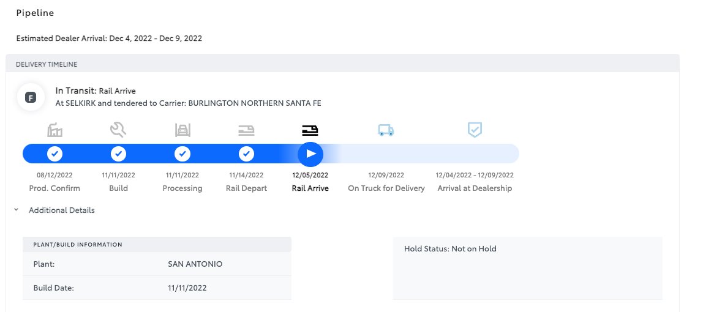This screenshot has height=312, width=703.
Task: Click the Arrival at Dealership label
Action: [475, 188]
